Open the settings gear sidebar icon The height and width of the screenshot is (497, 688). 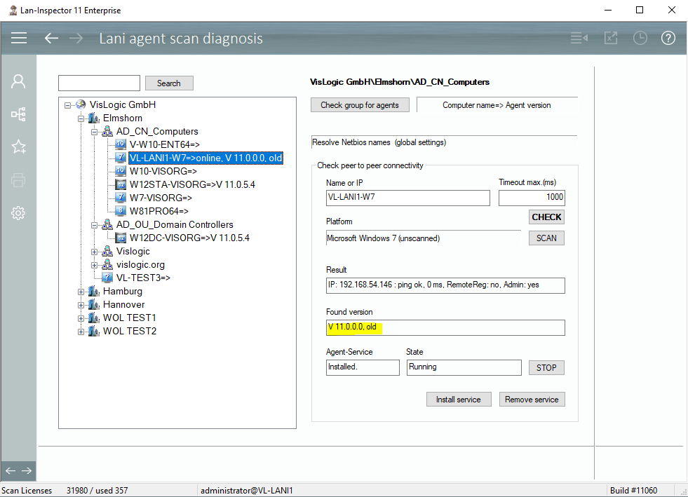tap(18, 213)
